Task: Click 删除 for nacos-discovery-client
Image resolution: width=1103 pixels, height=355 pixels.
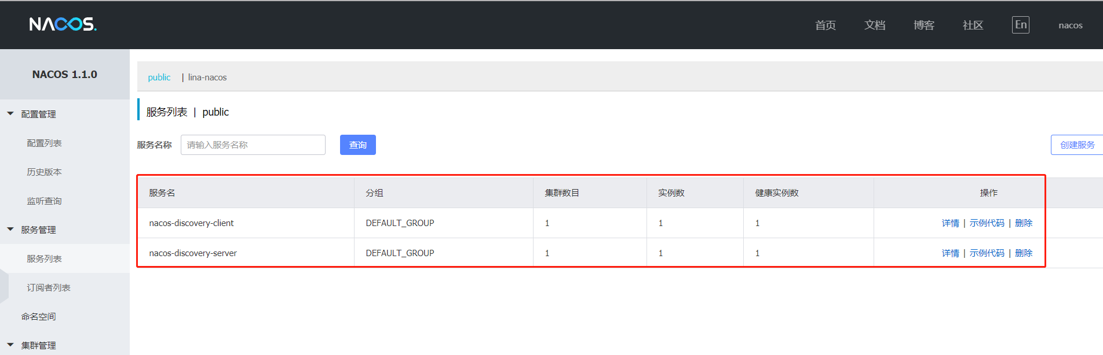Action: pyautogui.click(x=1024, y=223)
